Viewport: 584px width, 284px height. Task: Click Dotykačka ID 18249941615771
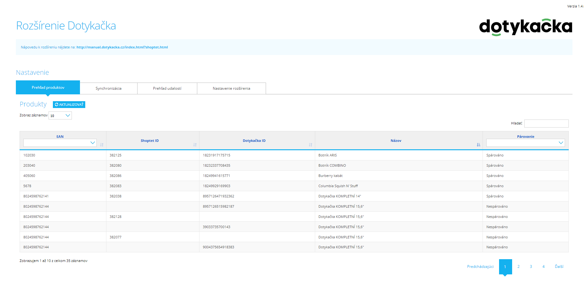217,176
